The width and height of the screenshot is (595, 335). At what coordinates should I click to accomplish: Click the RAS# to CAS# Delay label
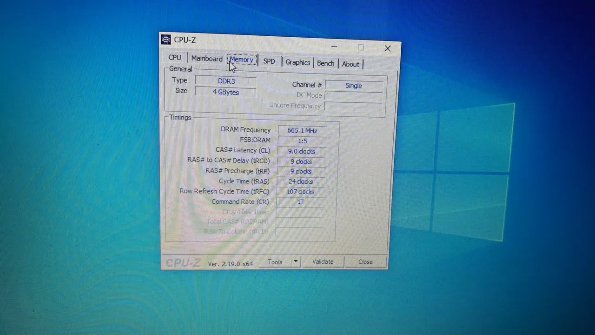point(229,161)
